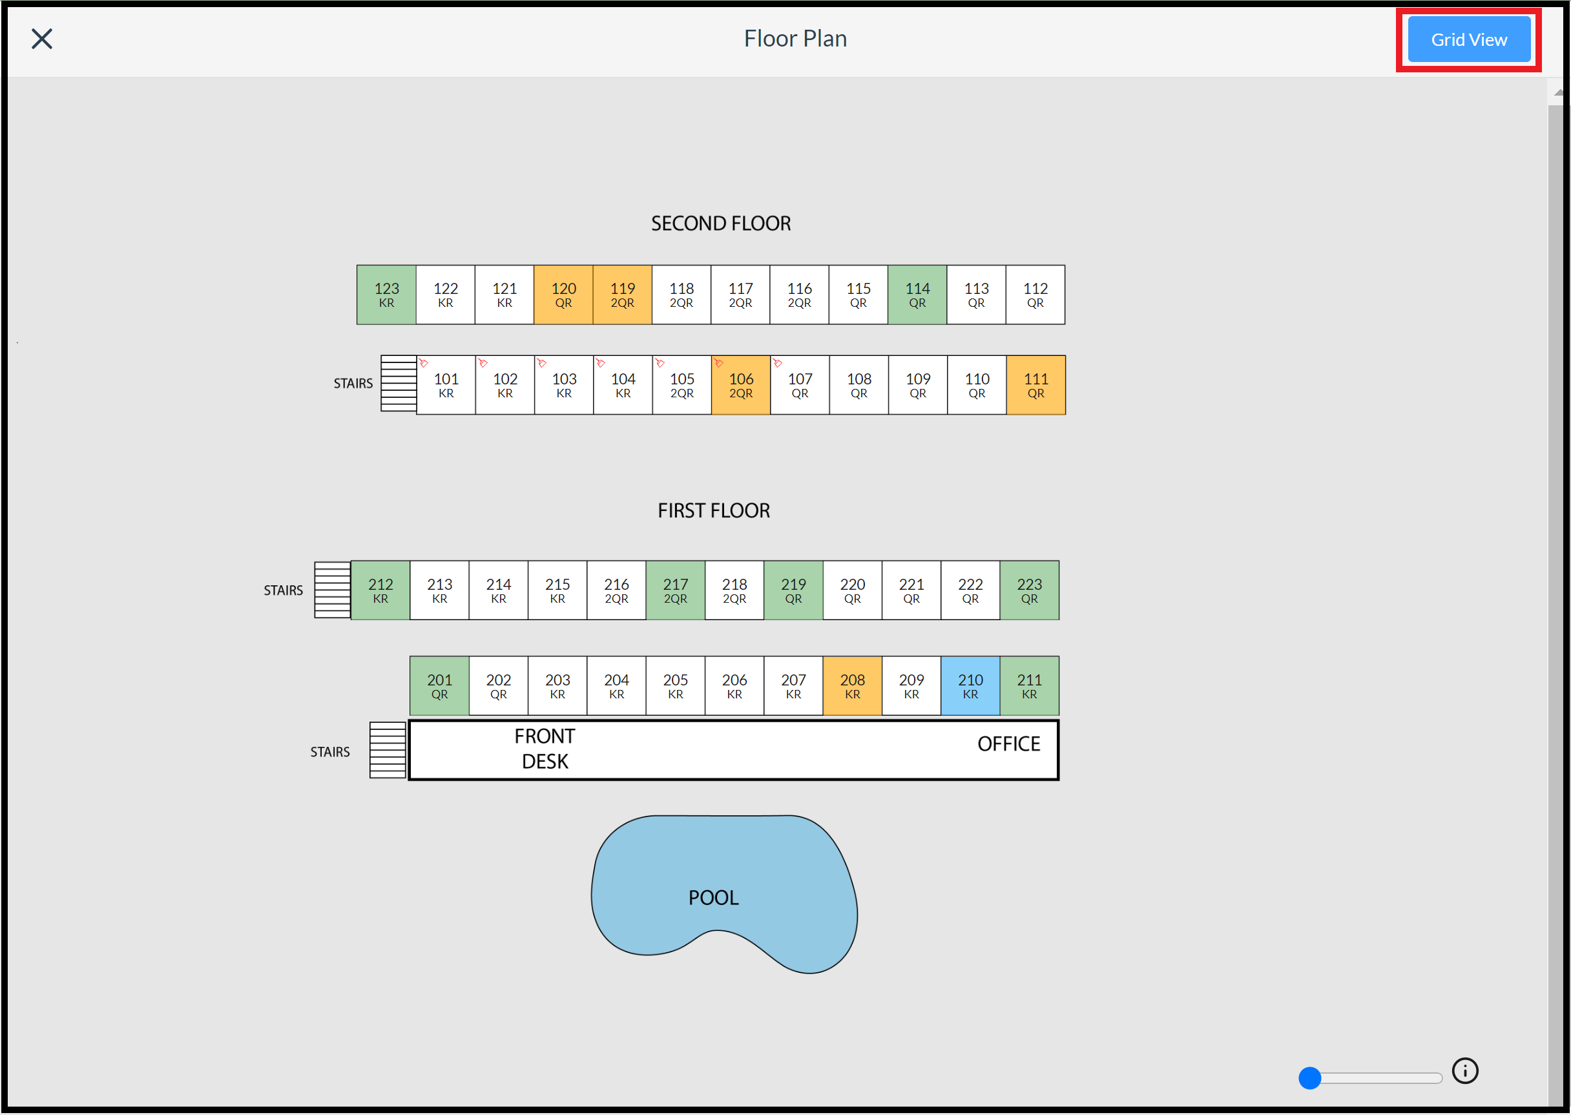
Task: Close the Floor Plan view
Action: point(41,39)
